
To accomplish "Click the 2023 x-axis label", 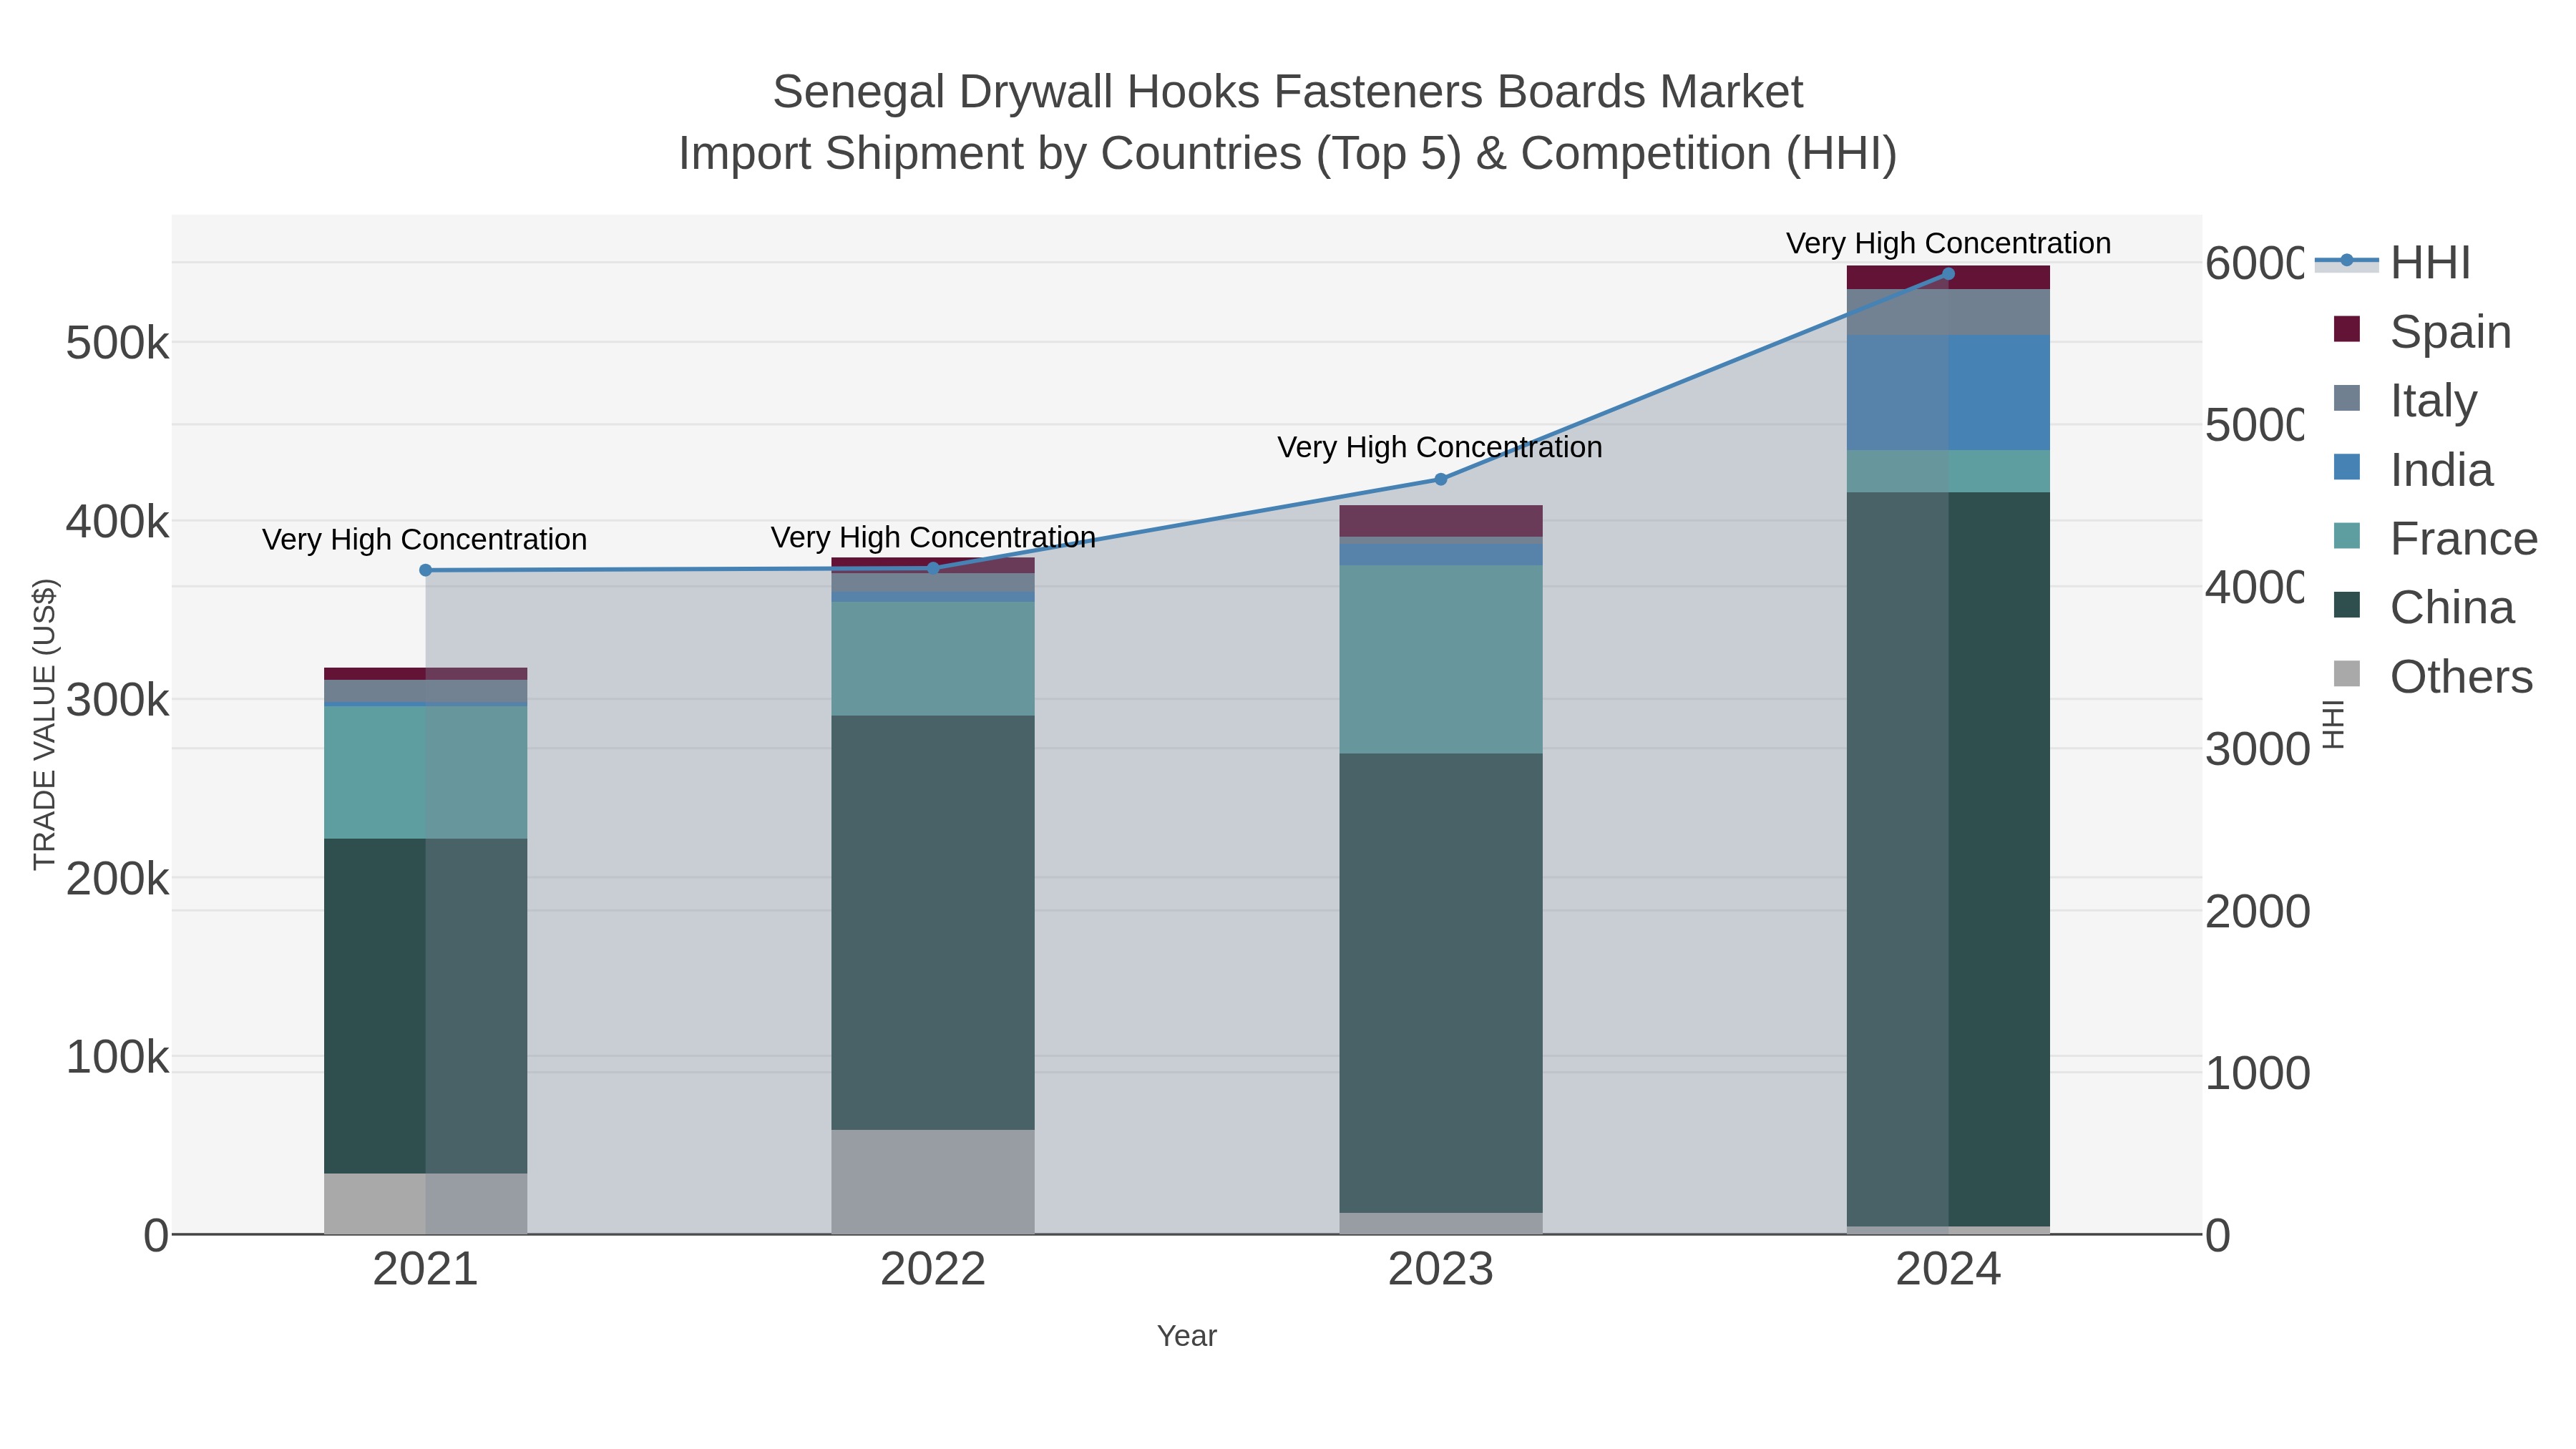I will (1441, 1269).
